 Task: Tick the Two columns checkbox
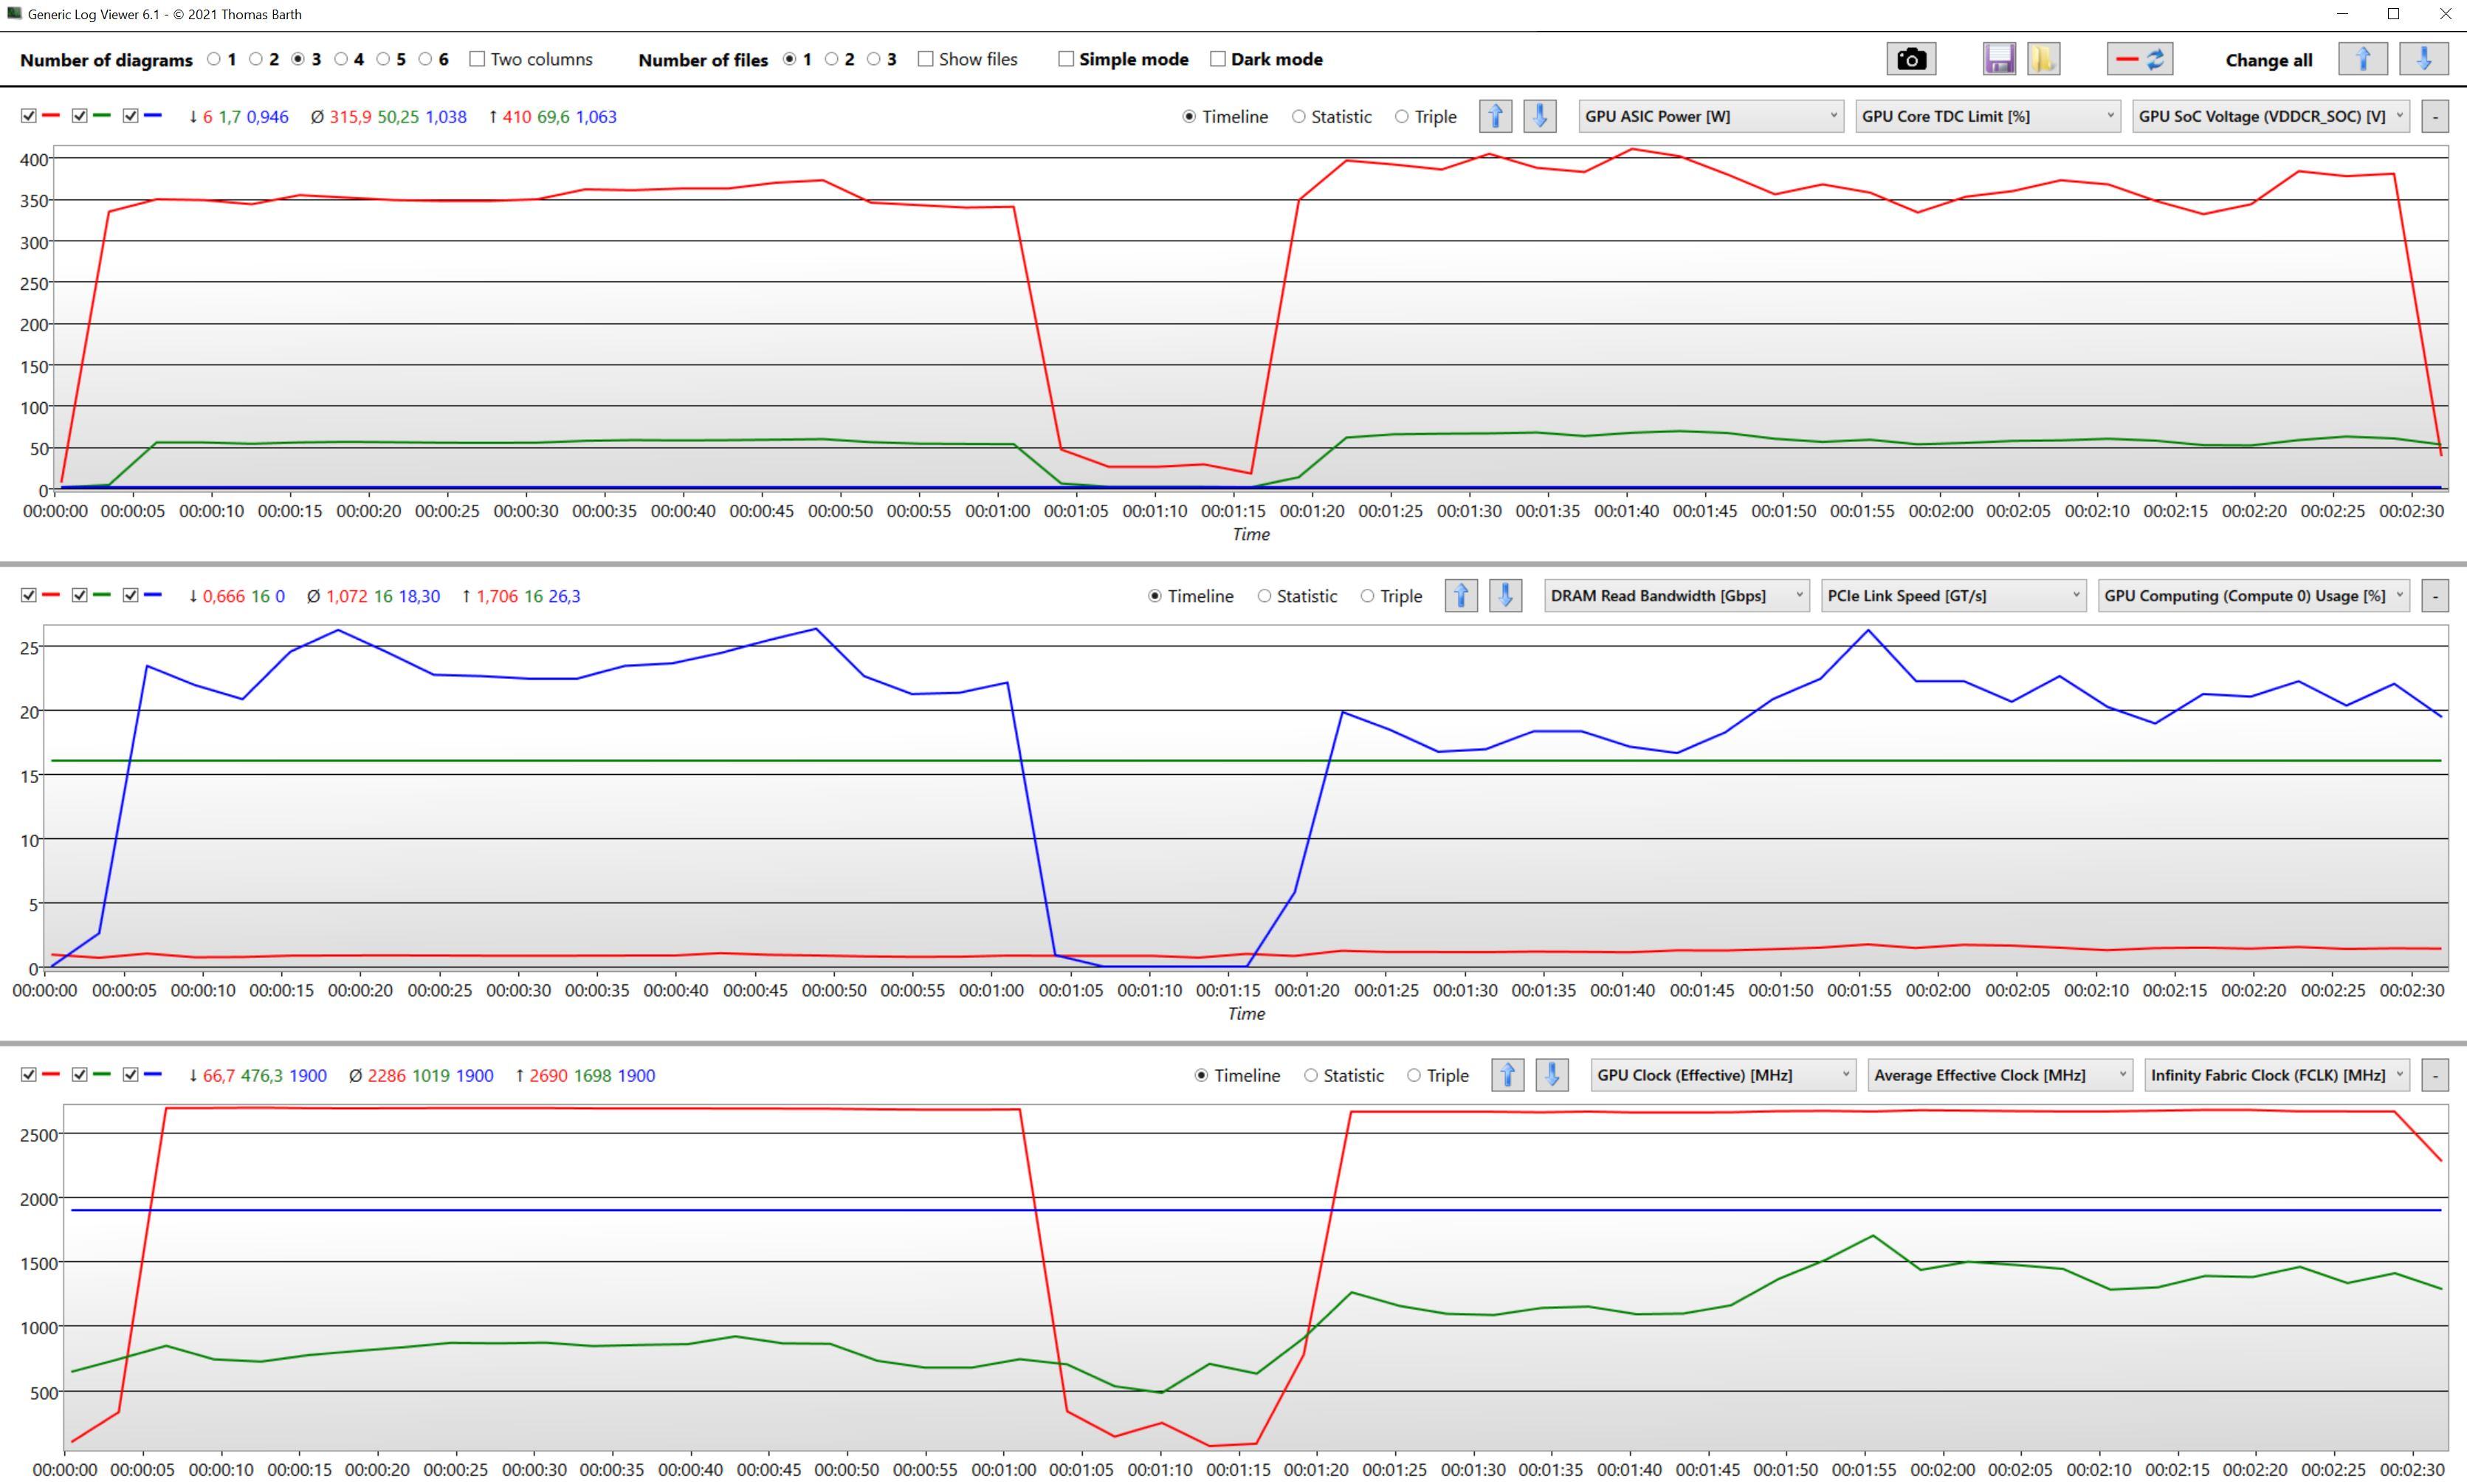click(x=477, y=59)
